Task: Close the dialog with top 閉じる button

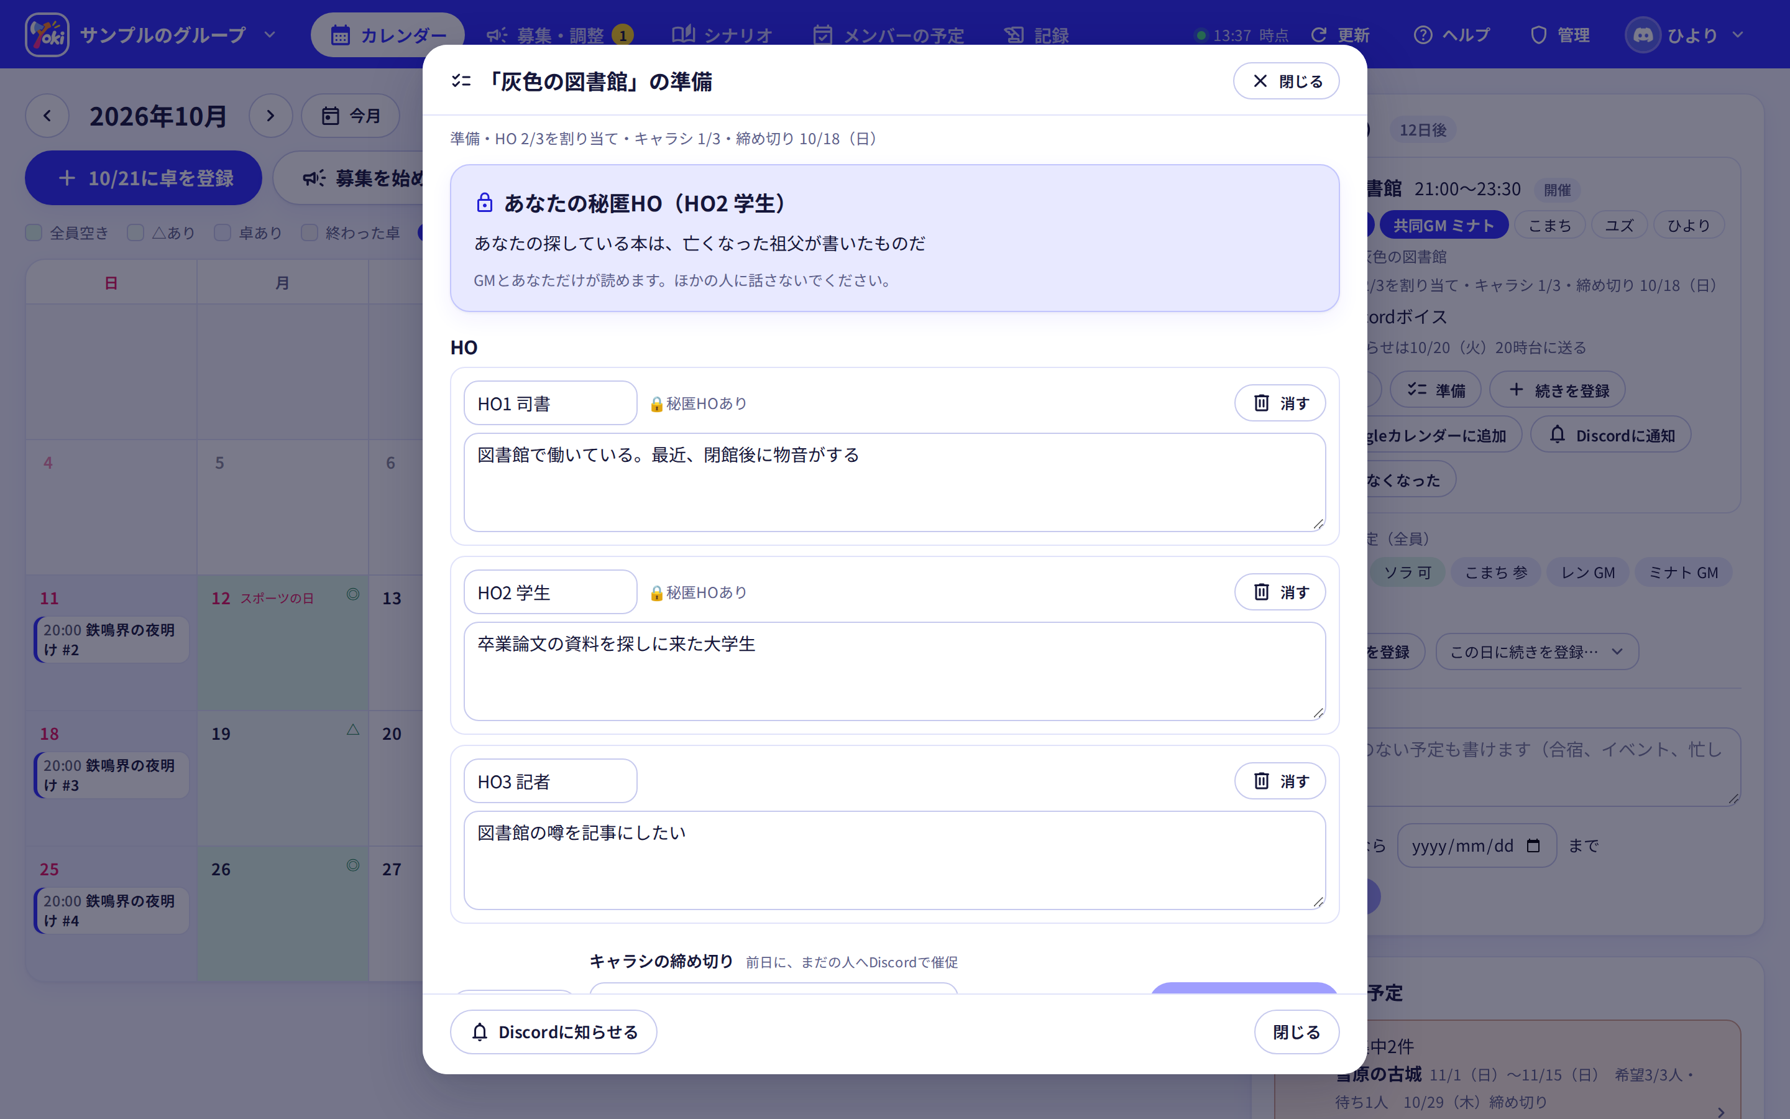Action: (1287, 81)
